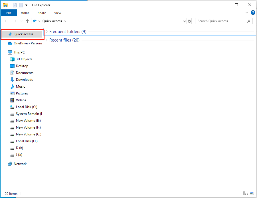Open the 3D Objects folder
This screenshot has width=257, height=198.
22,59
